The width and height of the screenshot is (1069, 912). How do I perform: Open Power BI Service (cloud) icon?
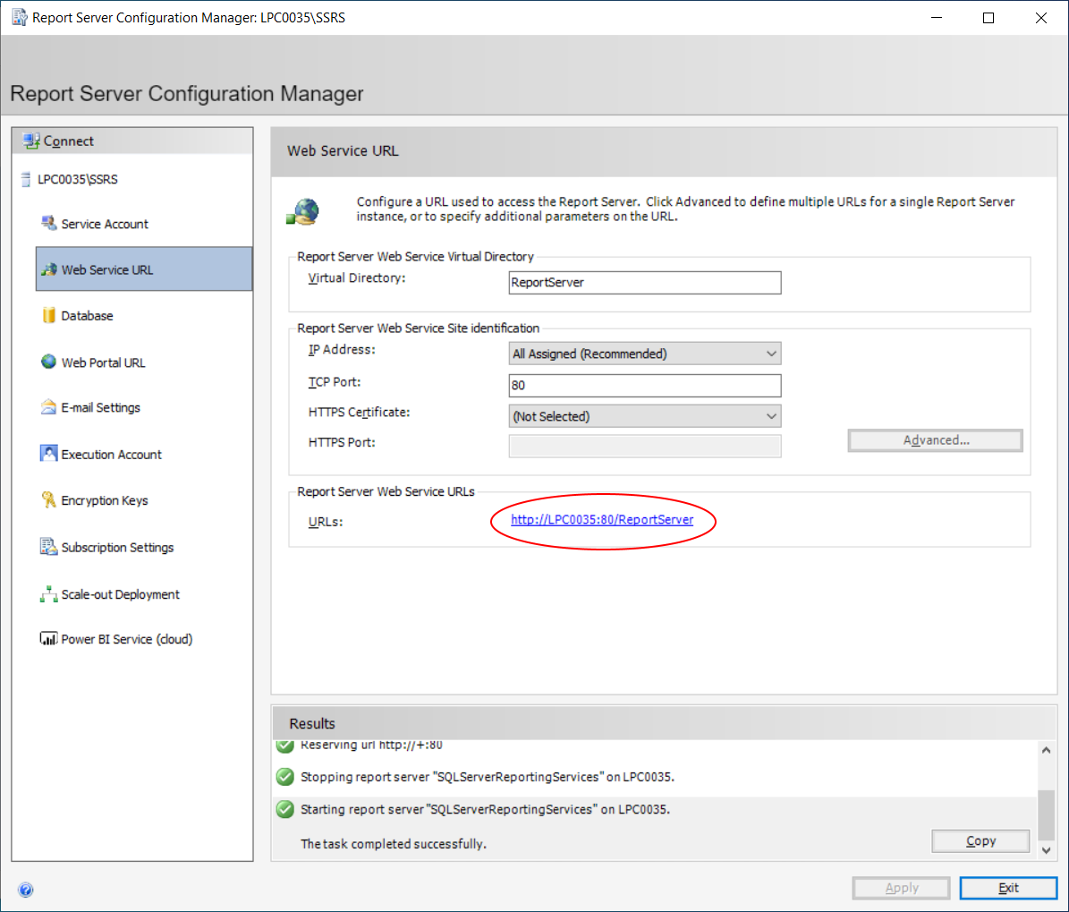tap(48, 639)
